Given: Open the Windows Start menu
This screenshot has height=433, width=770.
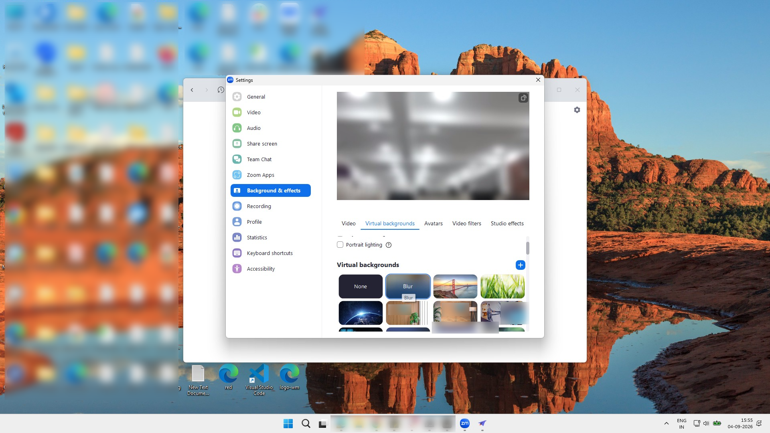Looking at the screenshot, I should pyautogui.click(x=288, y=423).
